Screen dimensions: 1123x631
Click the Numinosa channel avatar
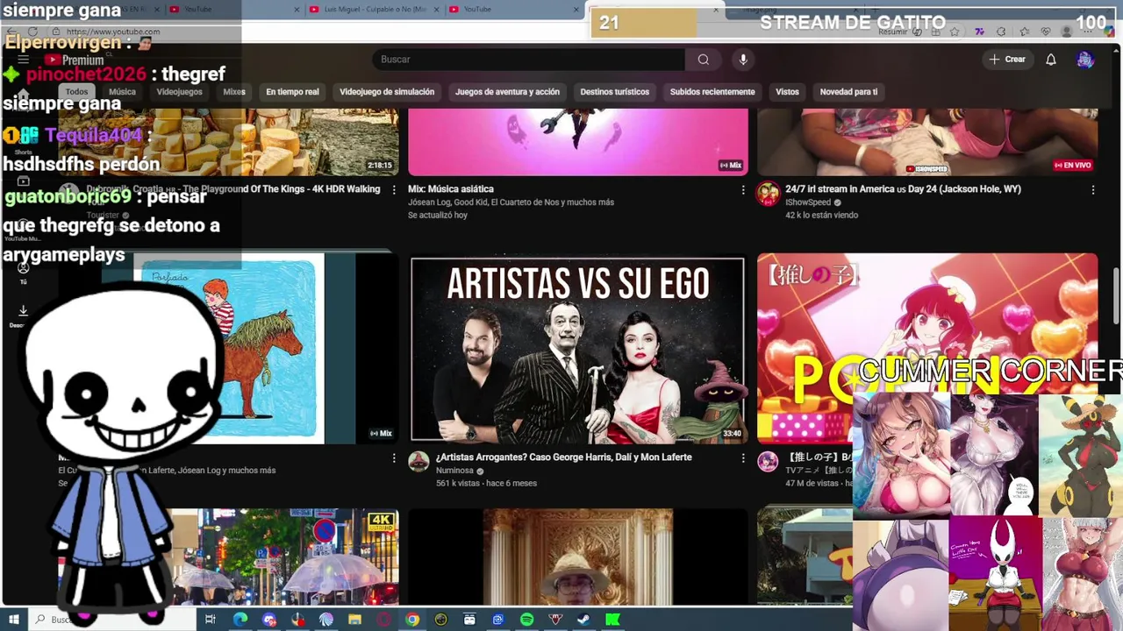click(x=418, y=462)
